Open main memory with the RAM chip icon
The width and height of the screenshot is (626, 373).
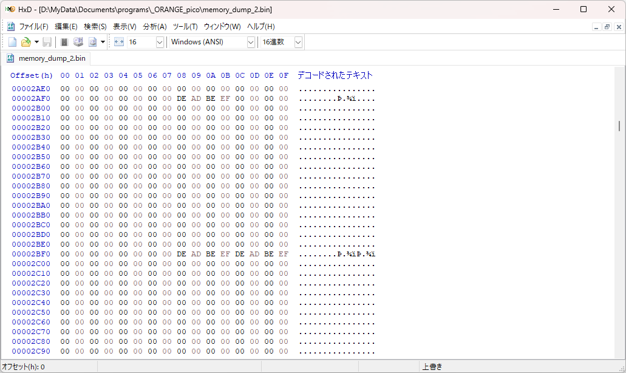click(x=64, y=41)
